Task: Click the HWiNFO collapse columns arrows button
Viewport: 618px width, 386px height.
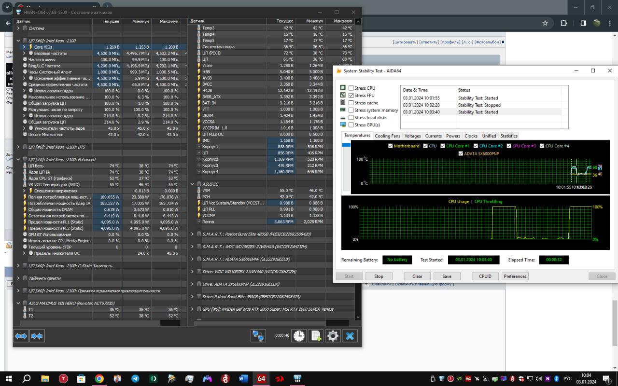Action: tap(37, 336)
